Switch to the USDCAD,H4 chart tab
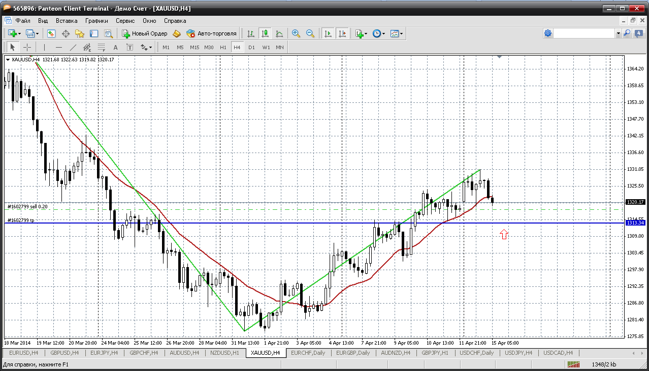The image size is (649, 371). click(x=558, y=353)
